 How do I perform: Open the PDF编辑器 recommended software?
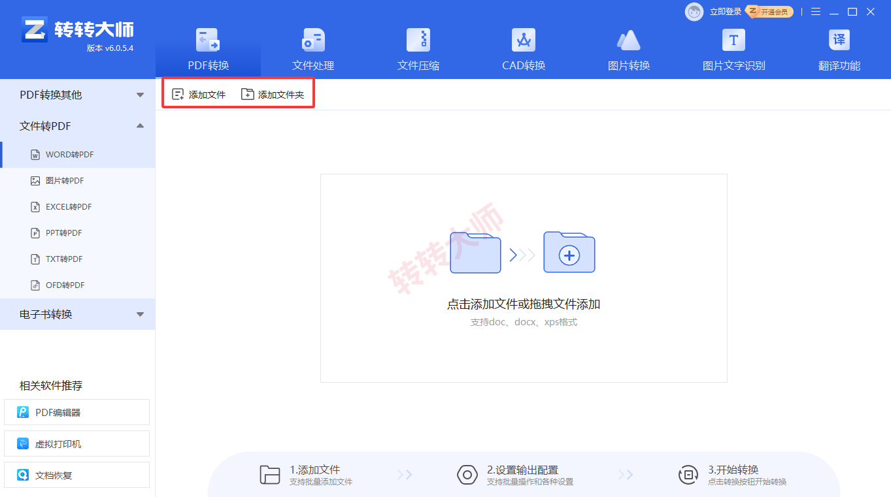point(77,412)
